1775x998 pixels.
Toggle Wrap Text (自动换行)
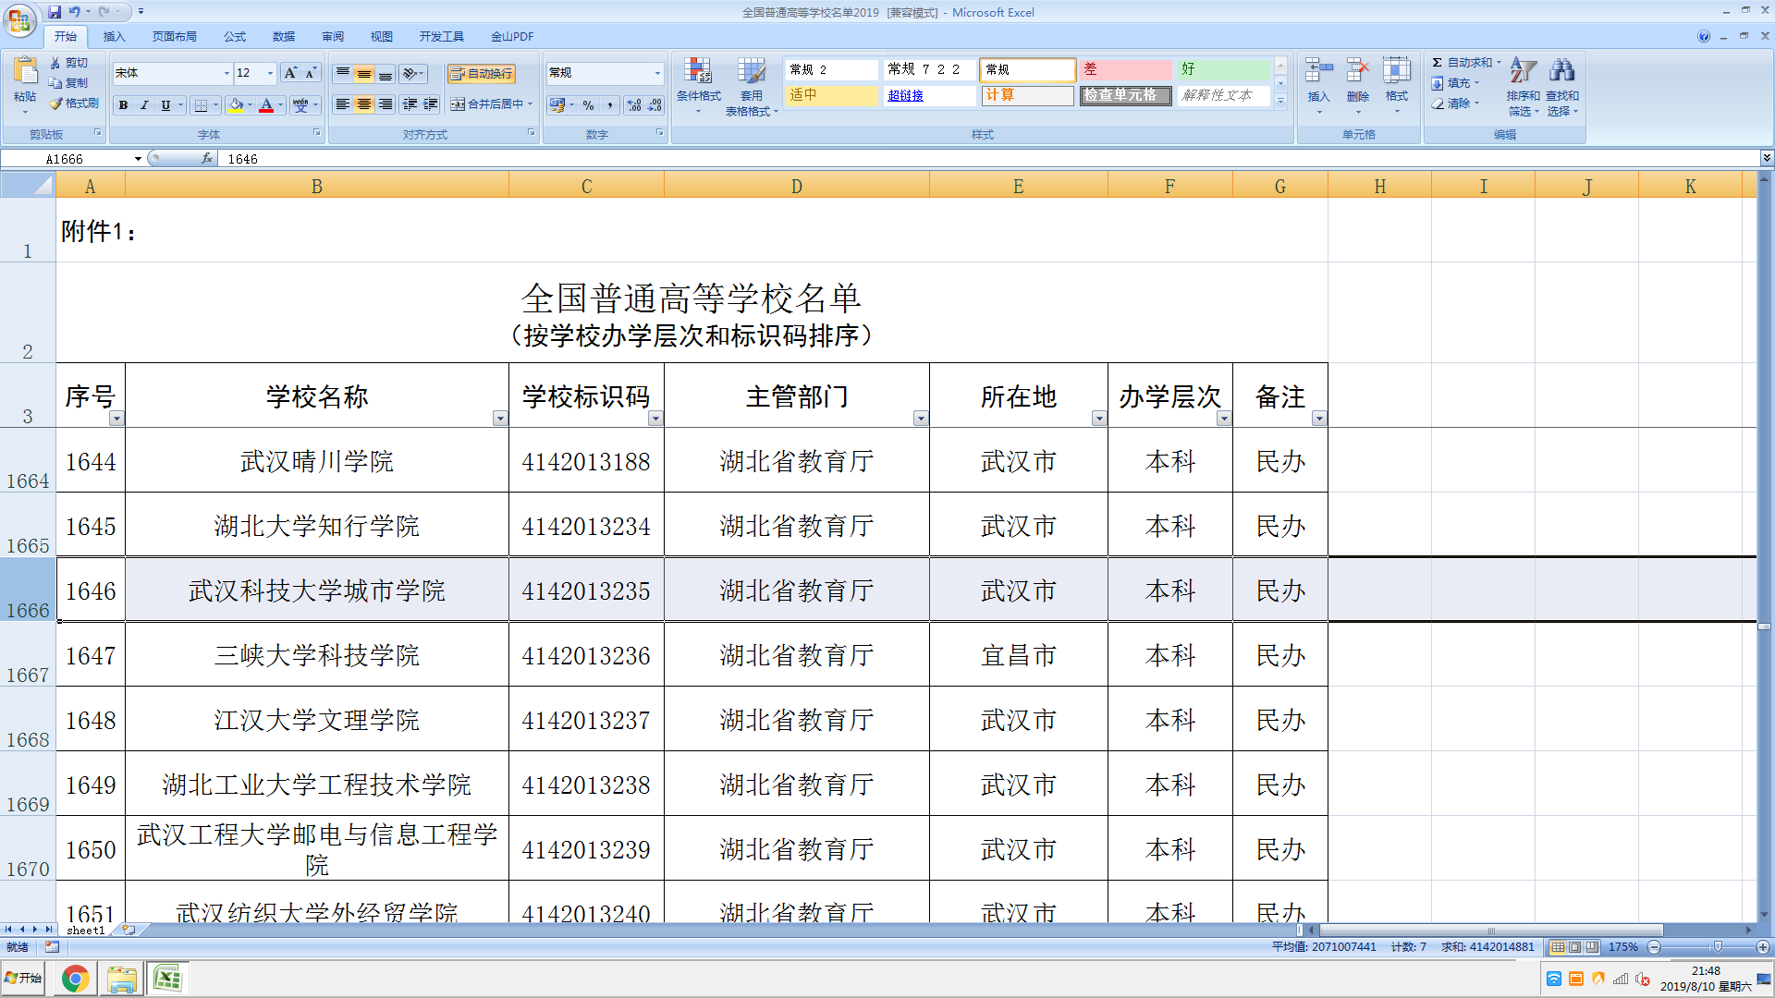(482, 74)
